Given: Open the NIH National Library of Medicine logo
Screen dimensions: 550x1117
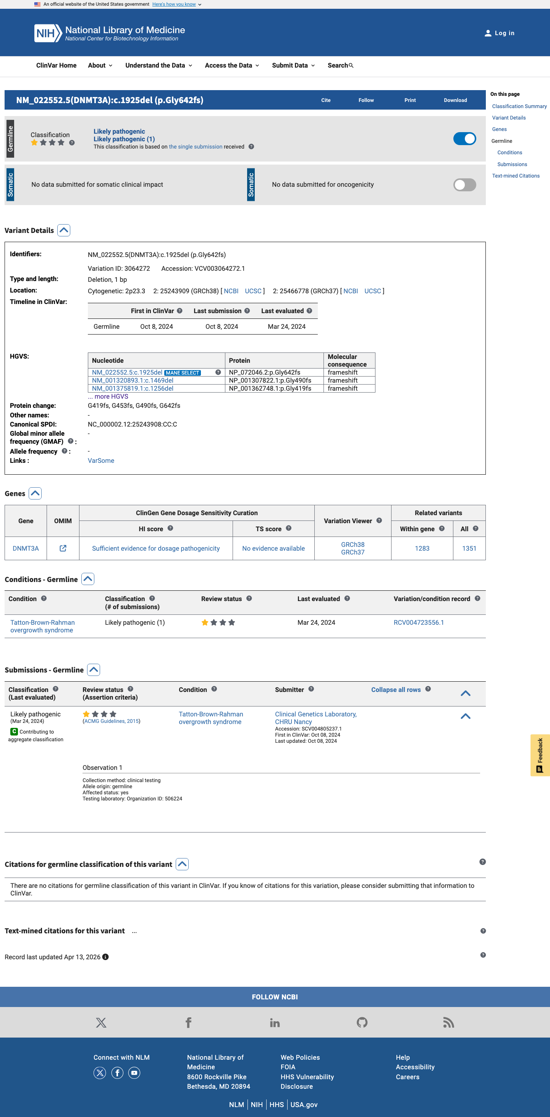Looking at the screenshot, I should pos(109,33).
